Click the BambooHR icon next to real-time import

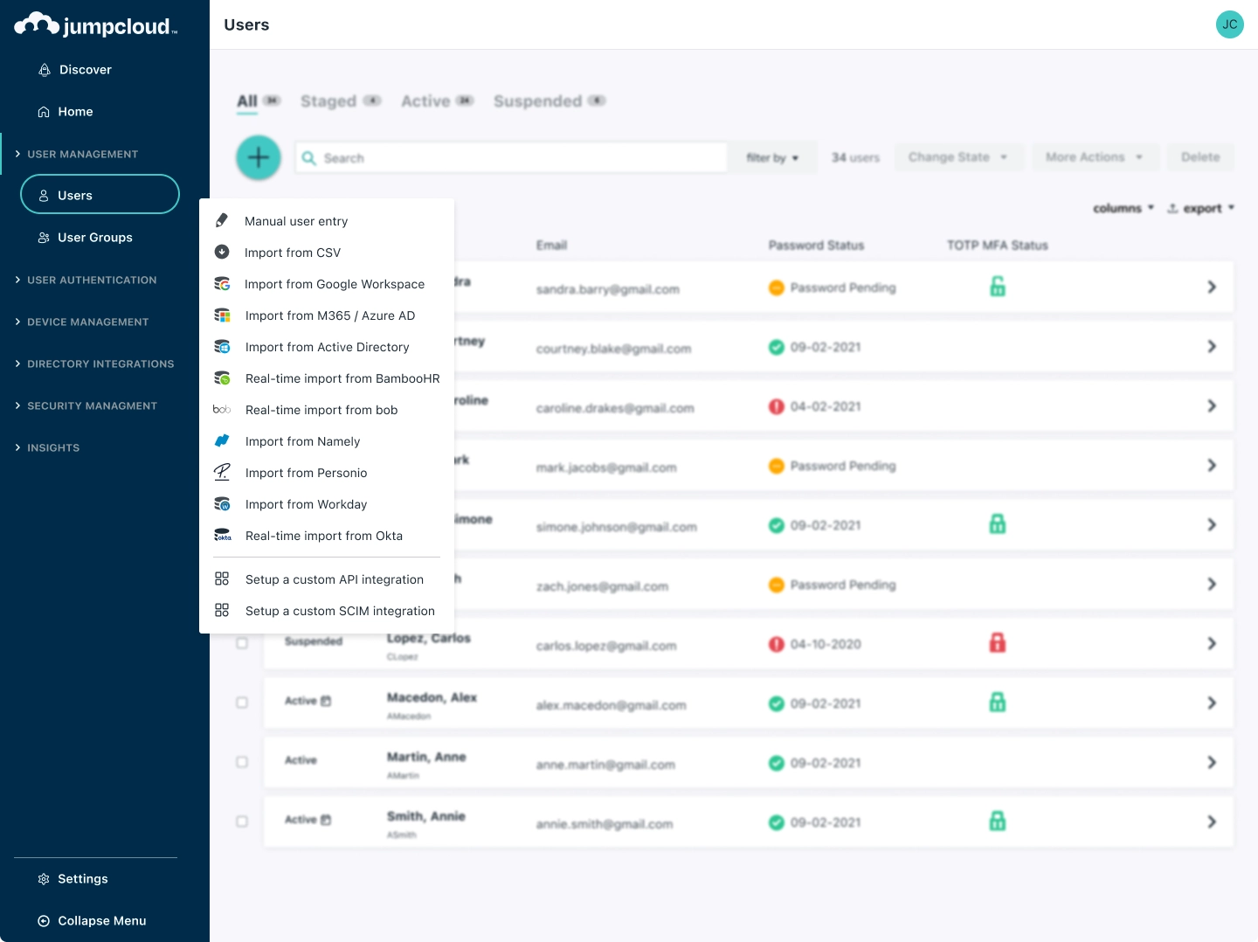point(222,377)
